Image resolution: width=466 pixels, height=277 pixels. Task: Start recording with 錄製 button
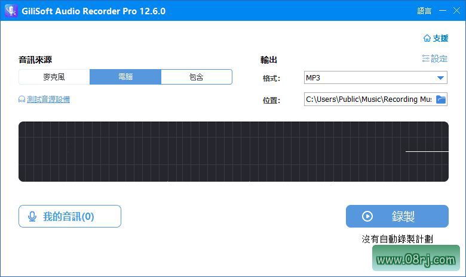tap(397, 216)
